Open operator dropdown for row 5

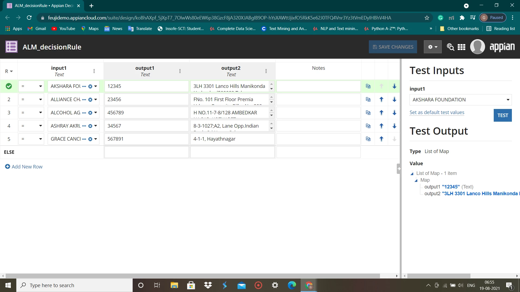pos(31,139)
